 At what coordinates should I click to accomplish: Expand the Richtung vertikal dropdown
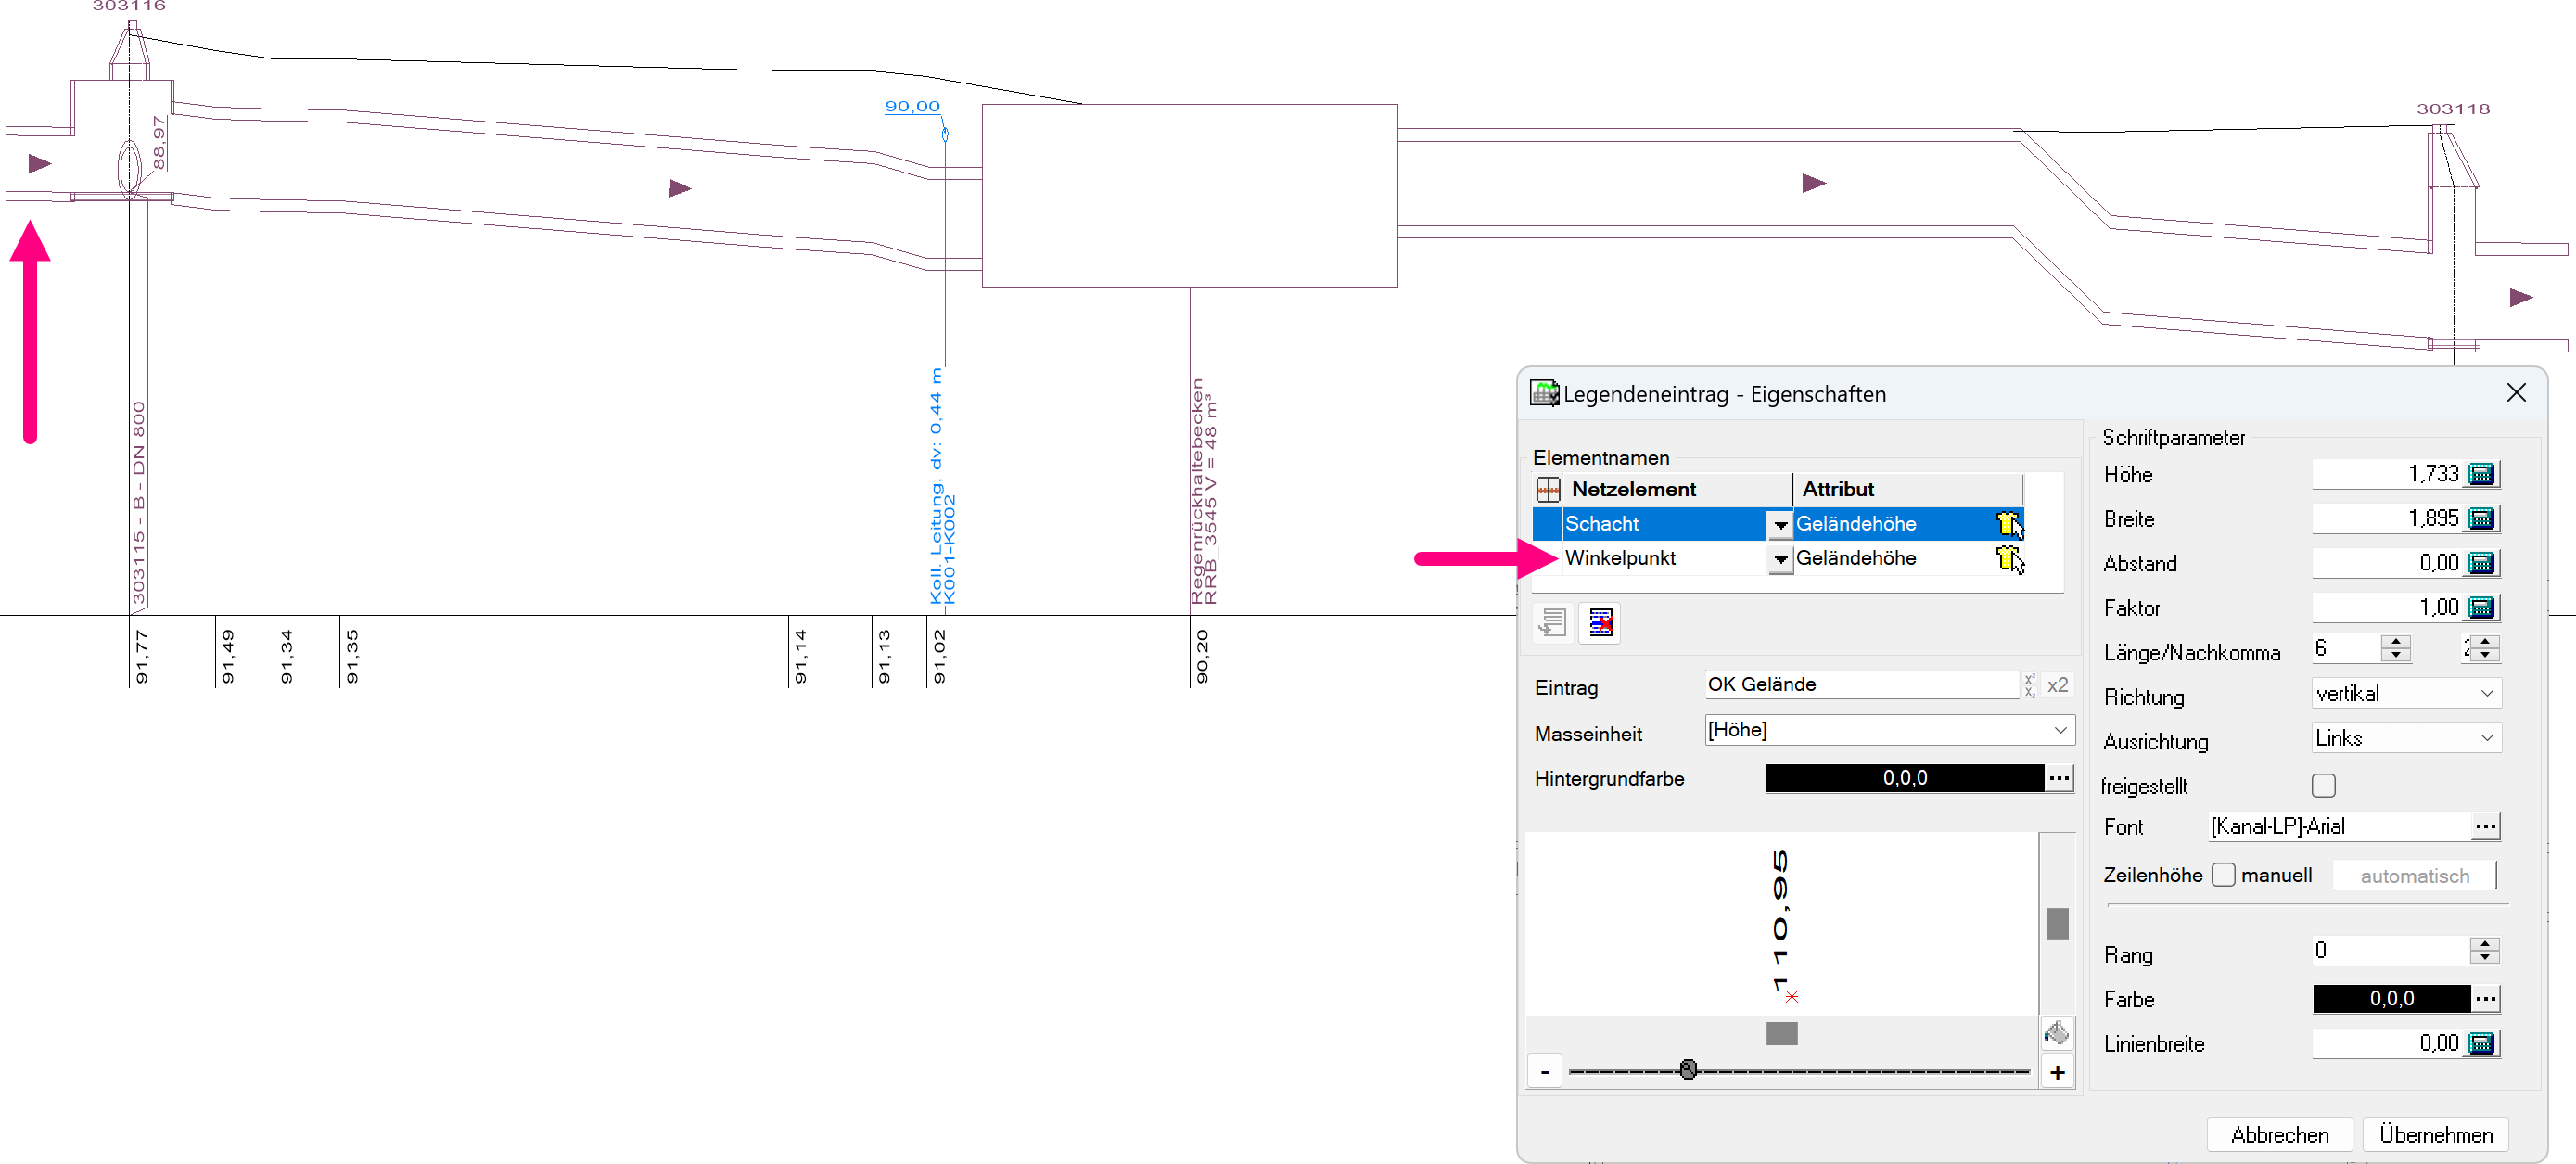[x=2486, y=694]
